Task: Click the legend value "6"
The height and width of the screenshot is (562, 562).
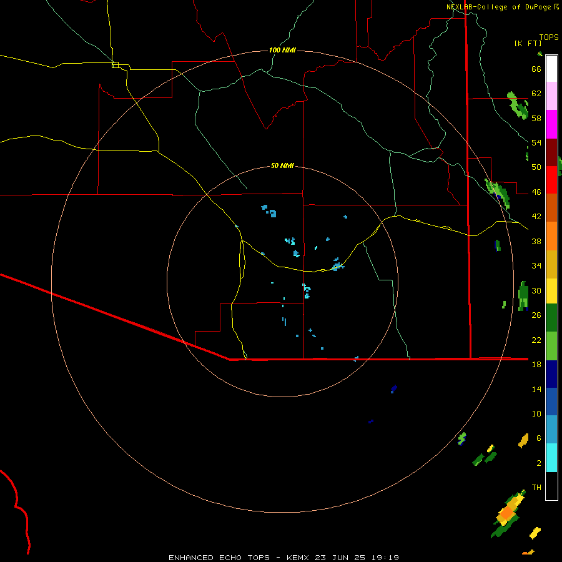Action: click(539, 438)
